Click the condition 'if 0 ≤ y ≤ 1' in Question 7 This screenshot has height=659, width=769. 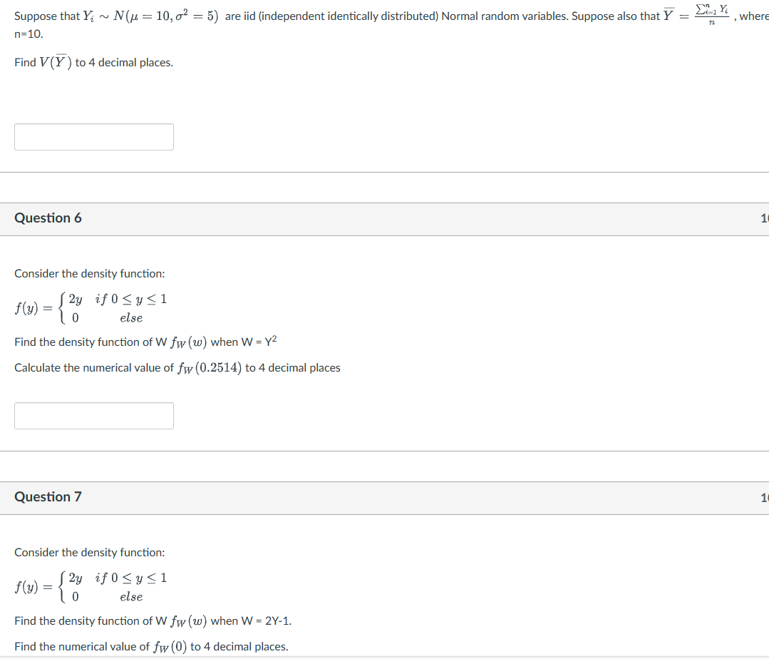click(130, 578)
